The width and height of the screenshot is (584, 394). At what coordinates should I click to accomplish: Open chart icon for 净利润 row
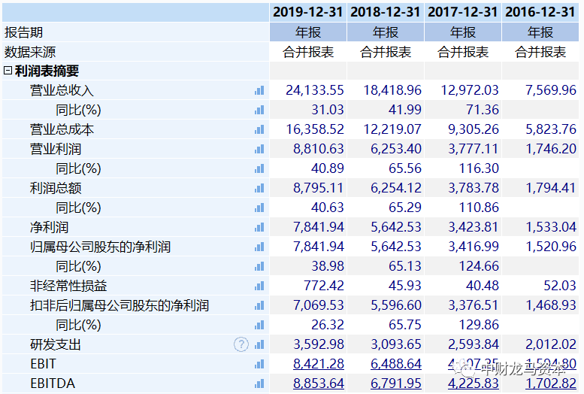click(x=259, y=227)
